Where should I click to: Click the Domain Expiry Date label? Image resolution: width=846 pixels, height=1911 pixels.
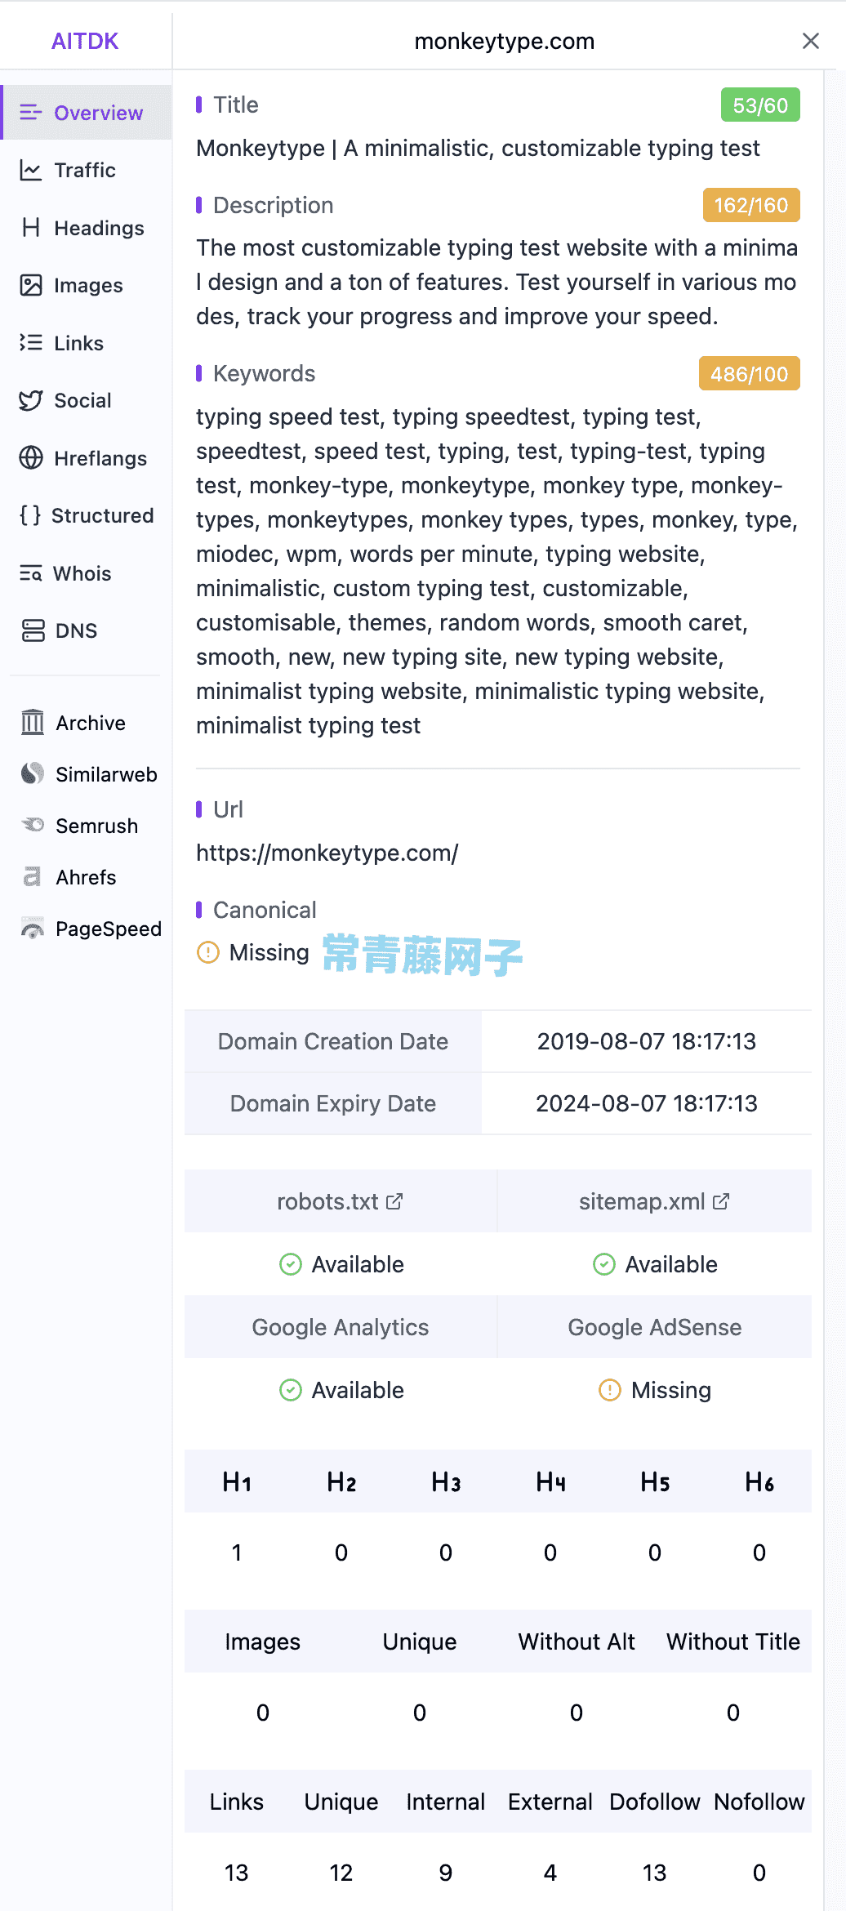pos(333,1103)
